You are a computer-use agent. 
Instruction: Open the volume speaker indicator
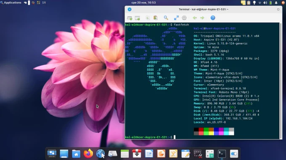tap(265, 3)
